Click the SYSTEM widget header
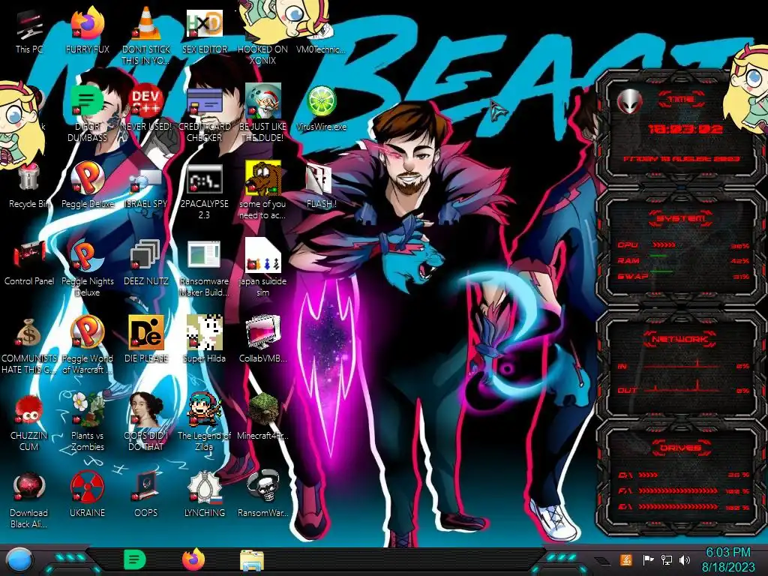The height and width of the screenshot is (576, 768). [680, 218]
